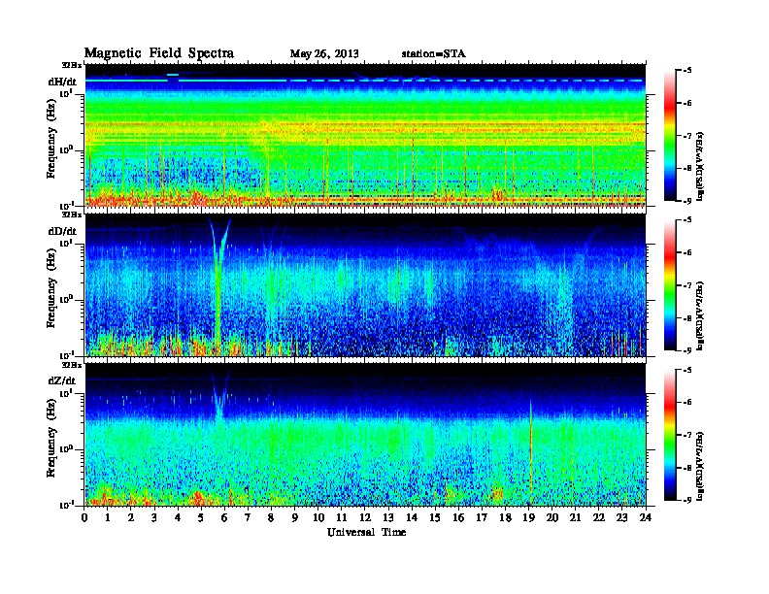This screenshot has width=769, height=594.
Task: Click the dZ/dt panel label
Action: click(x=62, y=380)
